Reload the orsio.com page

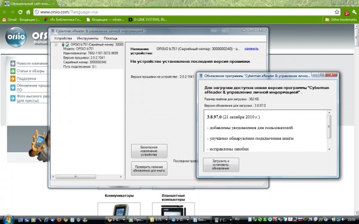coord(20,12)
